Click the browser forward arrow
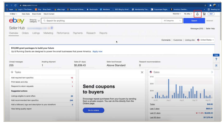223x123 pixels. pyautogui.click(x=11, y=5)
